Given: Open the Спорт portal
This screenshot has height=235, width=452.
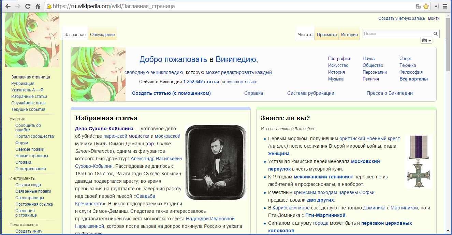Looking at the screenshot, I should (406, 58).
